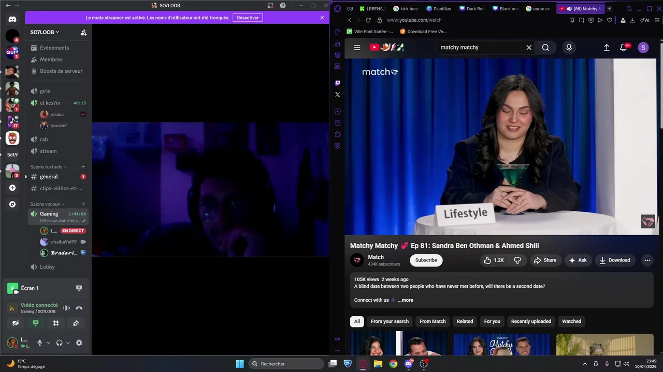663x372 pixels.
Task: Collapse the Salons textuels category
Action: coord(49,167)
